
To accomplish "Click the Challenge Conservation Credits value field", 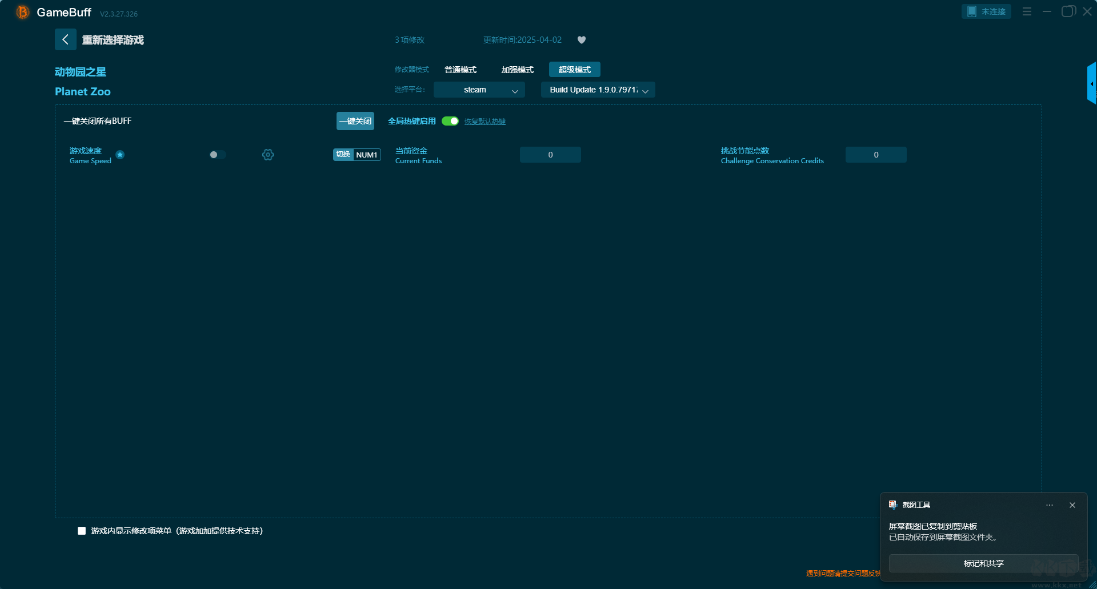I will [876, 155].
